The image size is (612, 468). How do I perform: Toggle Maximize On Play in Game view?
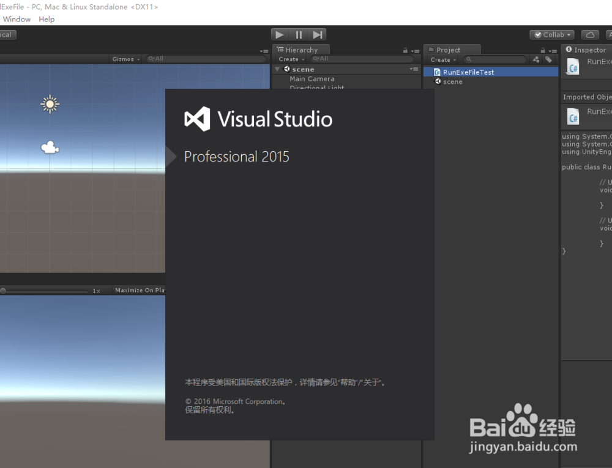[x=140, y=290]
